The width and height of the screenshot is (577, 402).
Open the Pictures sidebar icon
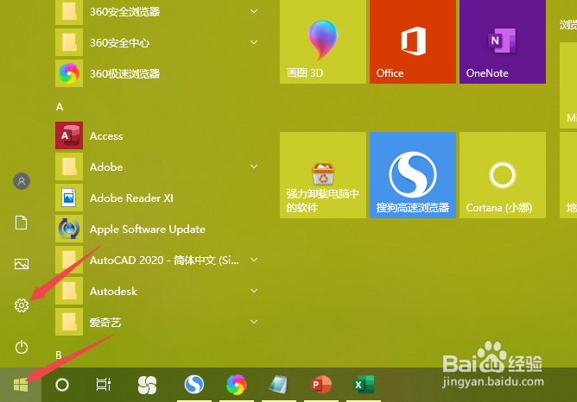22,264
